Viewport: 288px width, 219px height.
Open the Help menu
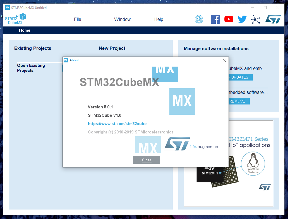pos(159,19)
